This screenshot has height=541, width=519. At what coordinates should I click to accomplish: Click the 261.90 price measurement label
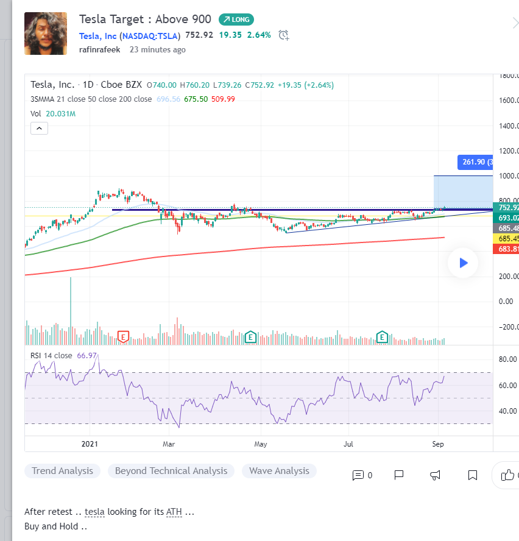[475, 162]
